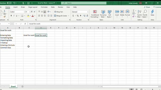Open Cell Styles gallery
The image size is (161, 90).
(x=110, y=14)
